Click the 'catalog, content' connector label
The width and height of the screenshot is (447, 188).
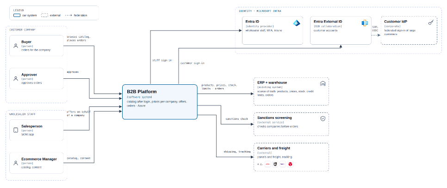click(x=78, y=158)
